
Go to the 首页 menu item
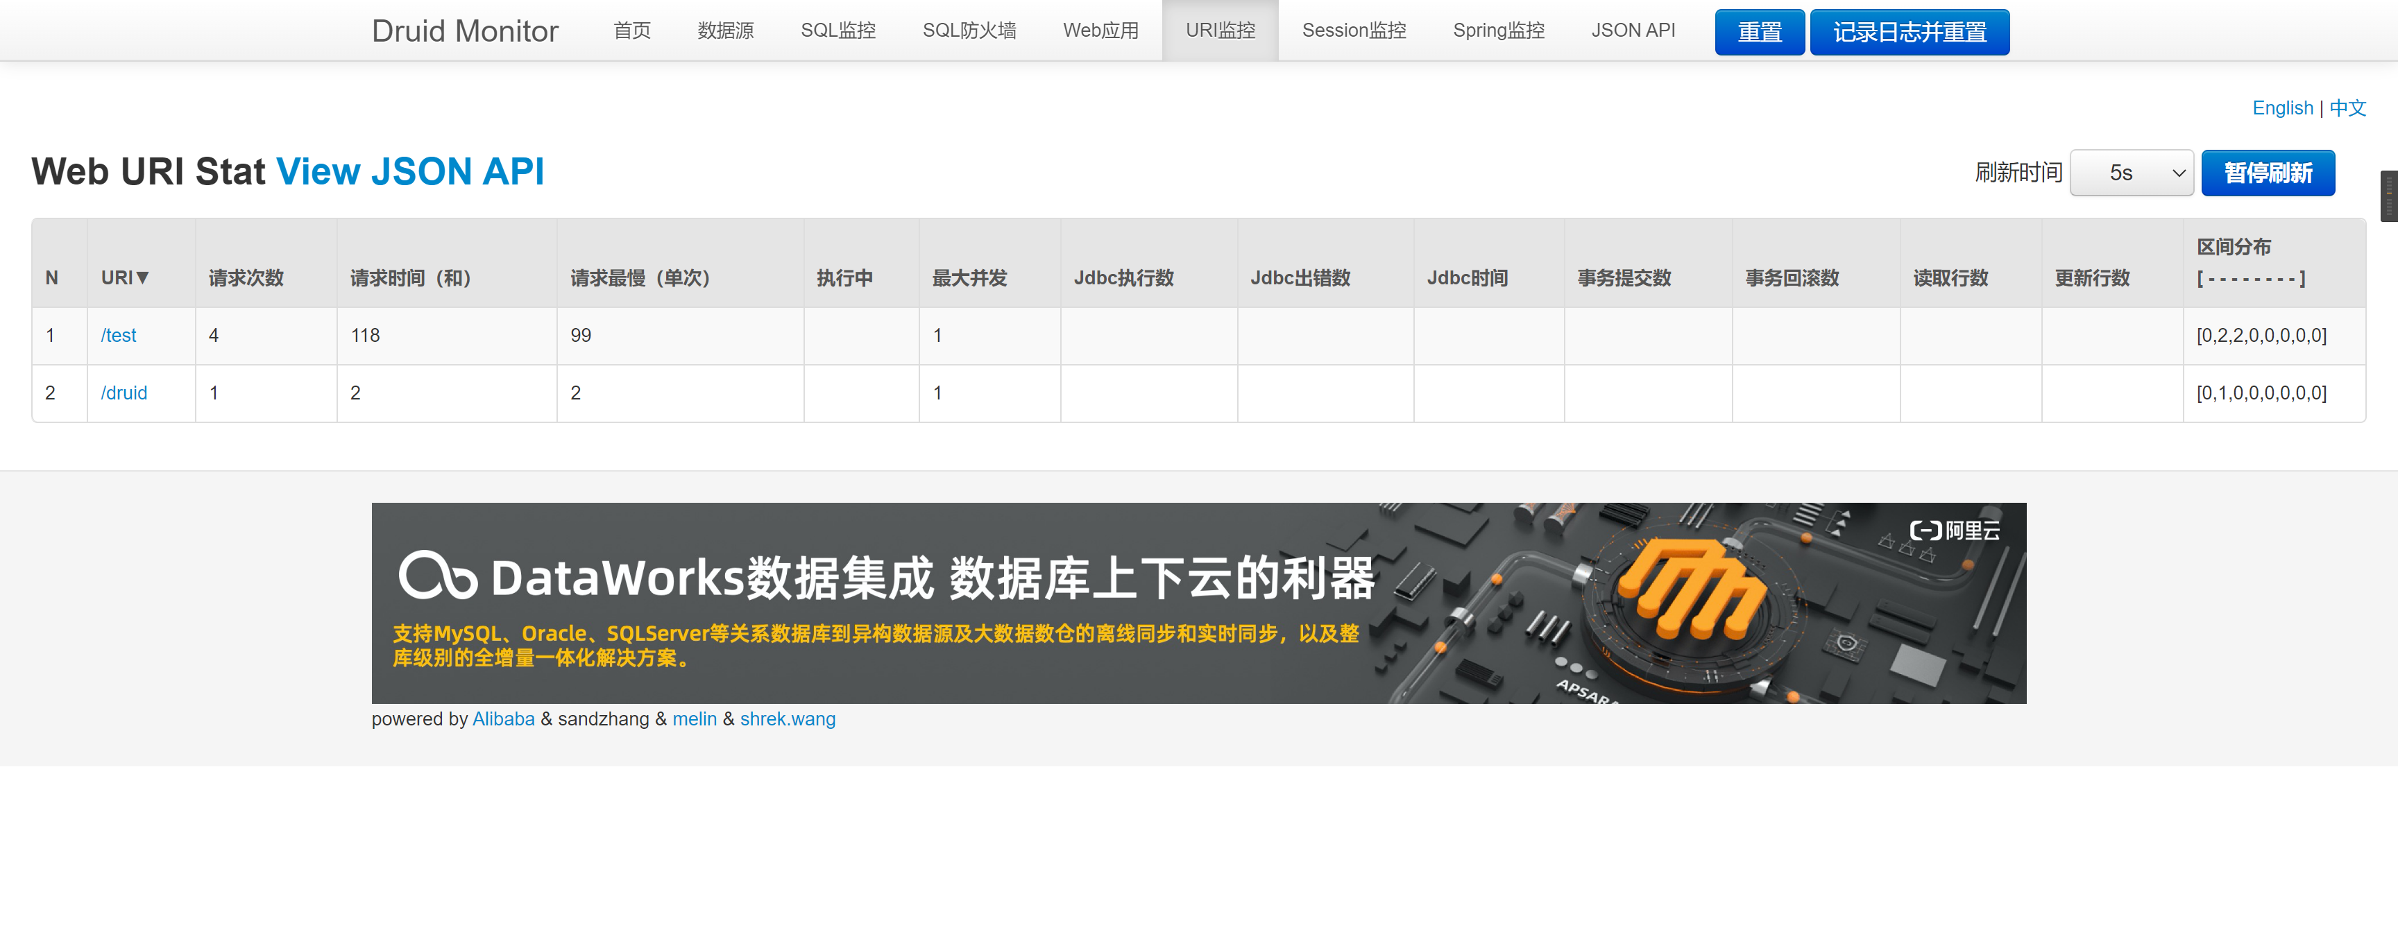click(x=632, y=31)
